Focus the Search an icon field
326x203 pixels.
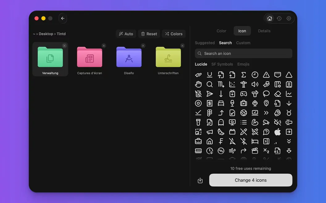click(244, 54)
